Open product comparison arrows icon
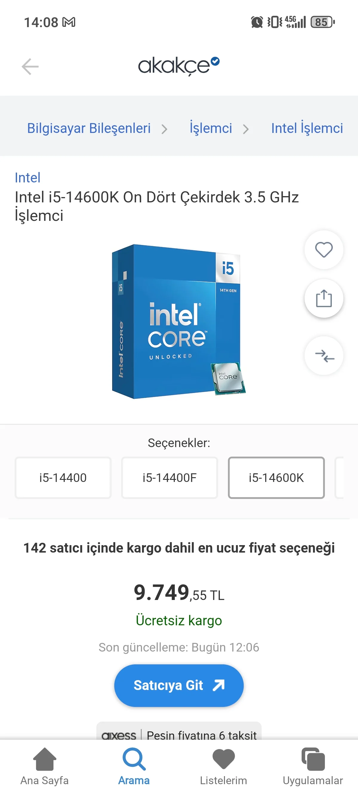 pos(324,355)
